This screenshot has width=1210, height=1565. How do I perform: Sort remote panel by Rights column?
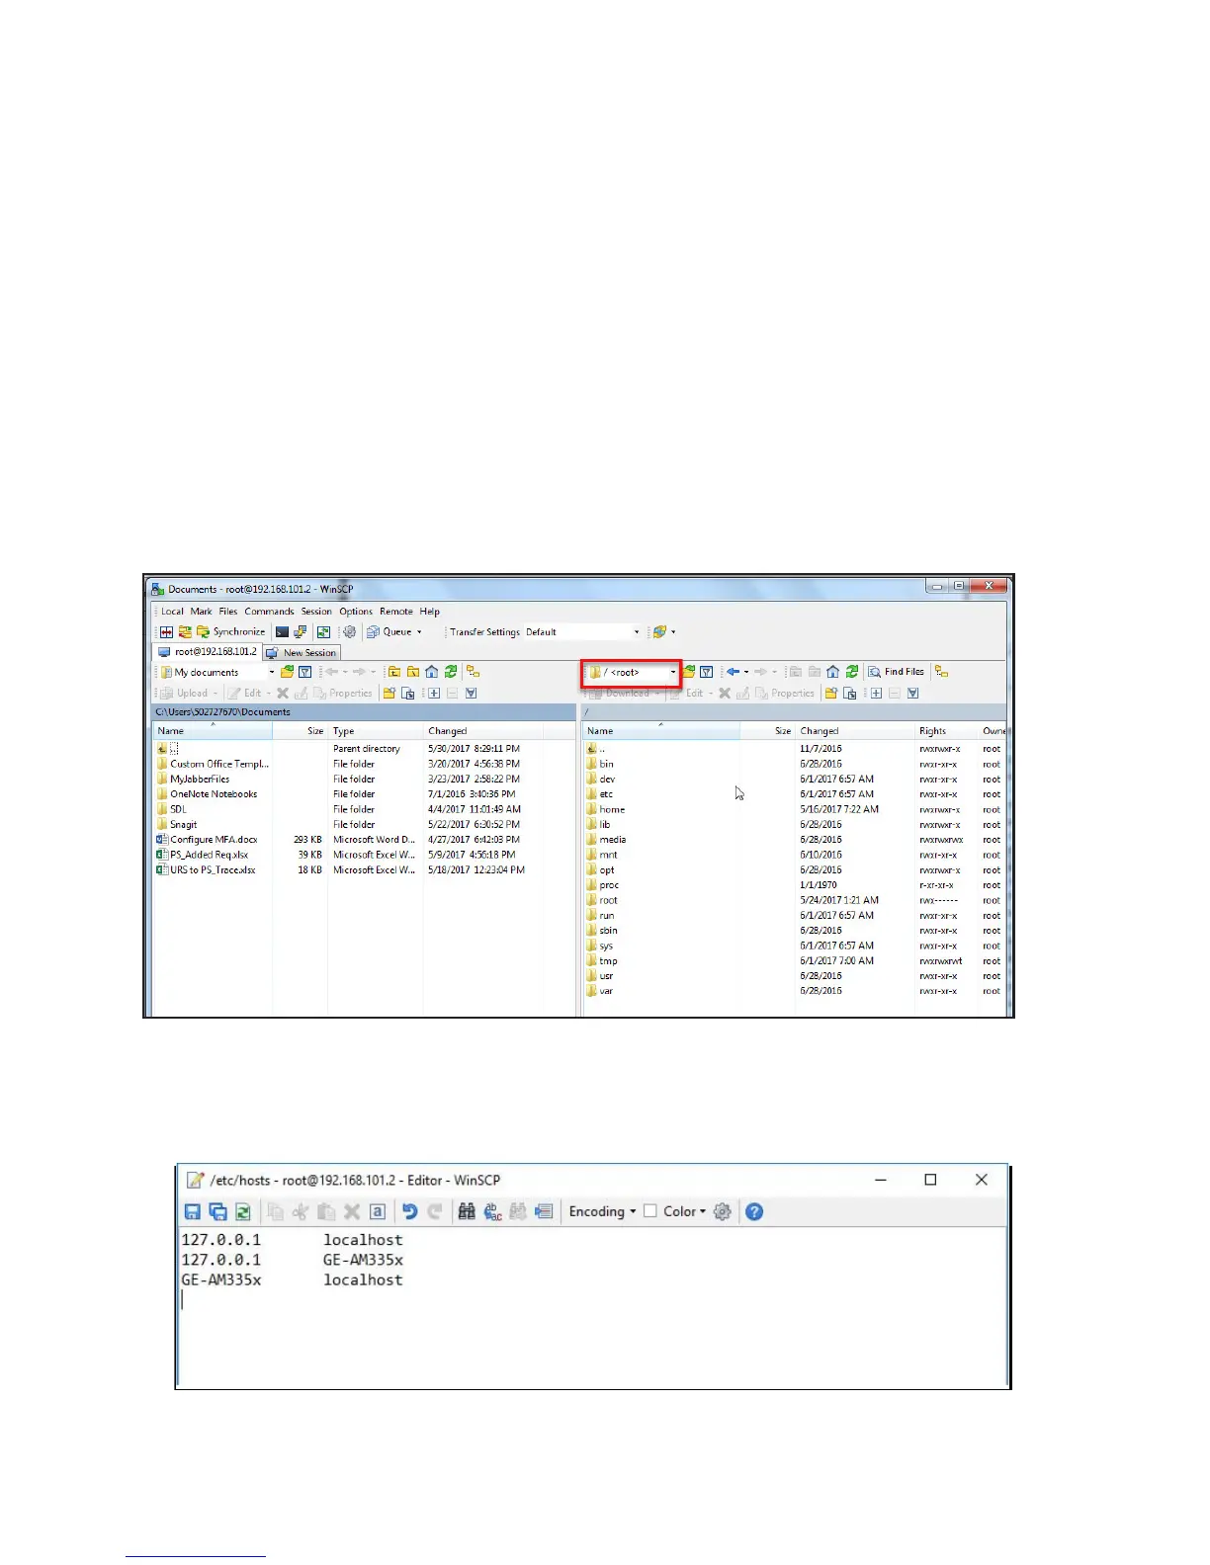(946, 731)
